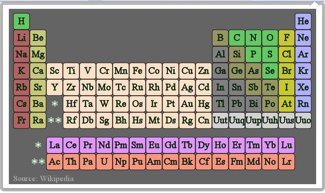
Task: Click the Actinium (Ac) element
Action: [x=55, y=162]
